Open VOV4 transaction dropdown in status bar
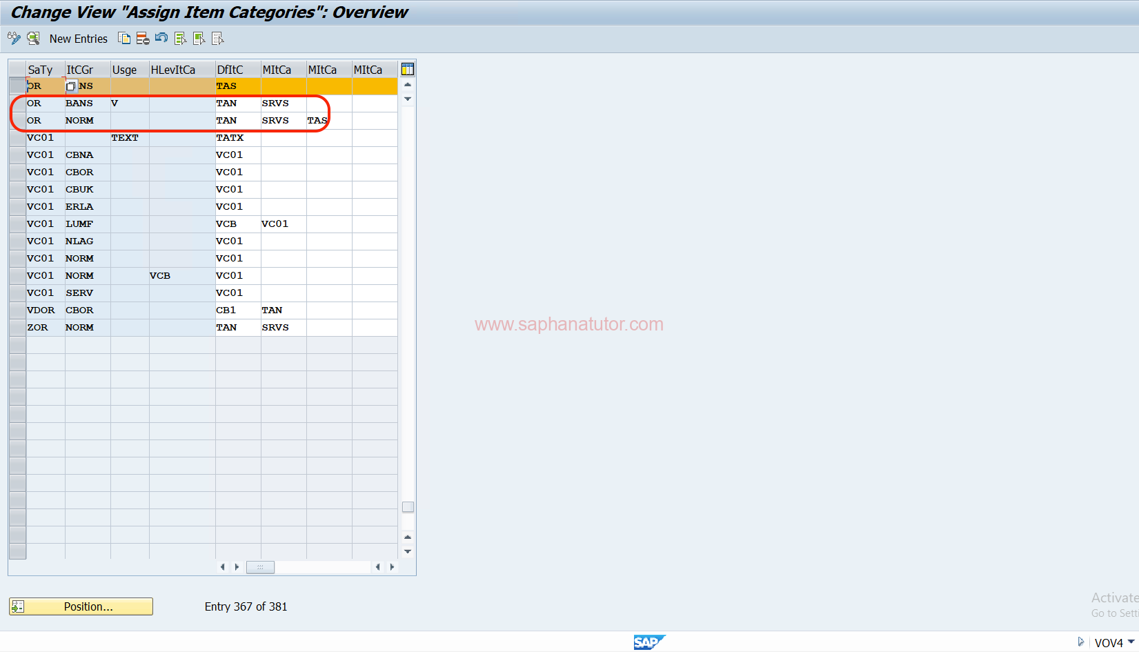Screen dimensions: 1139x652 pos(1131,642)
